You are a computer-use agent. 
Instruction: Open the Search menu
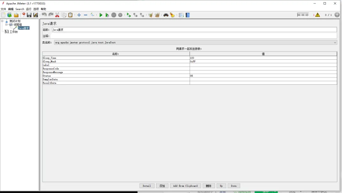[20, 9]
